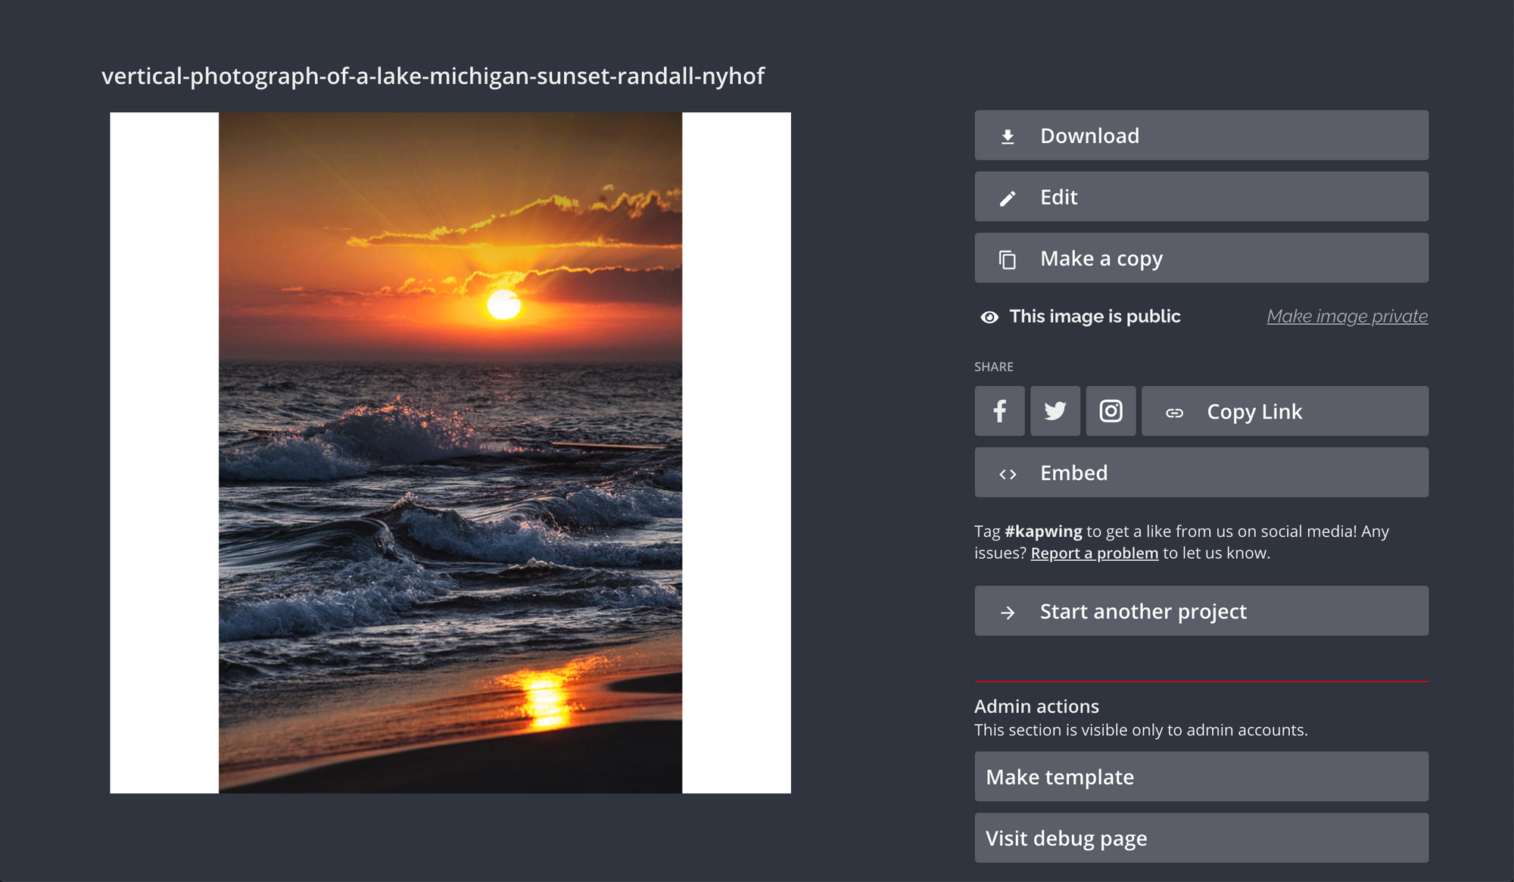Open Report a problem link
This screenshot has height=882, width=1514.
pos(1094,553)
